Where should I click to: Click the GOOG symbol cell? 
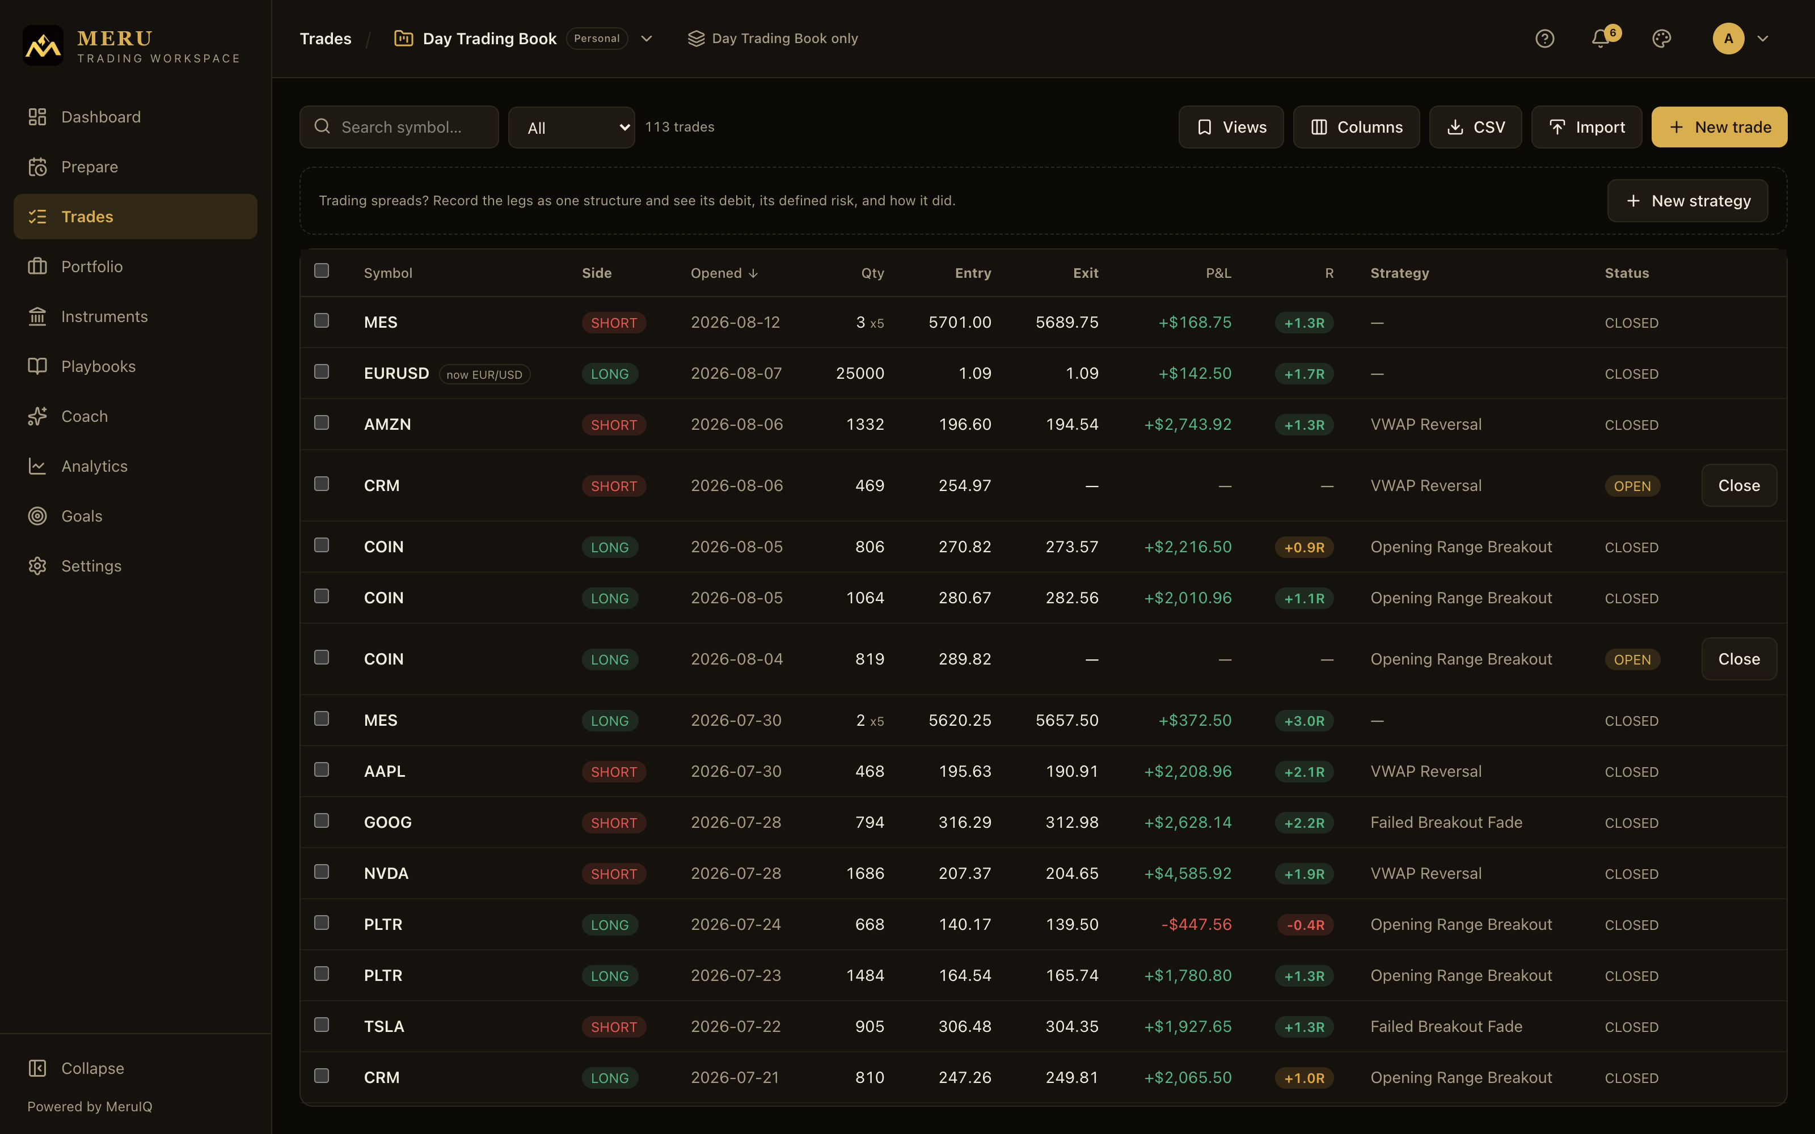388,822
